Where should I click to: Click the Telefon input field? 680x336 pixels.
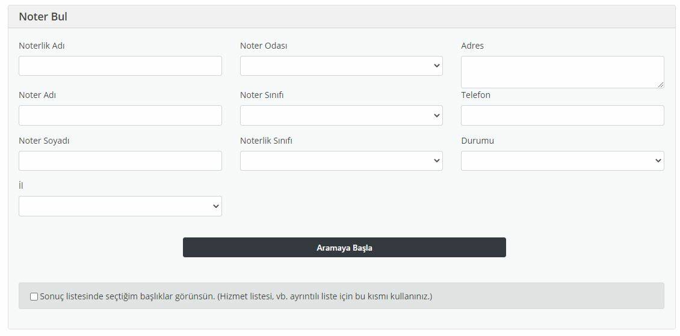(562, 115)
